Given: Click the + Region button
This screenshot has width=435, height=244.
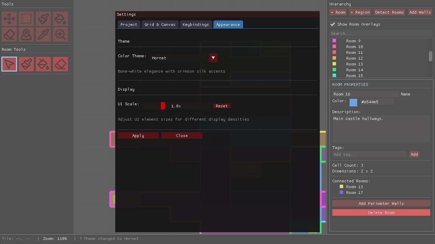Looking at the screenshot, I should [360, 12].
